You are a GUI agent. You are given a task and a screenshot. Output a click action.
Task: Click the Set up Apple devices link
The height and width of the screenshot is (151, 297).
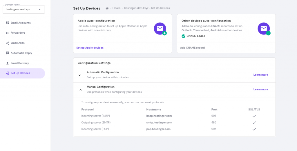[x=90, y=48]
